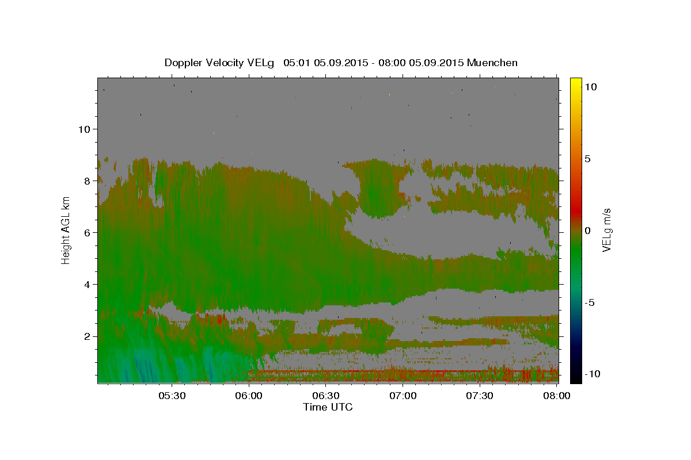The image size is (691, 460).
Task: Click the colorbar value 10 label
Action: point(590,87)
